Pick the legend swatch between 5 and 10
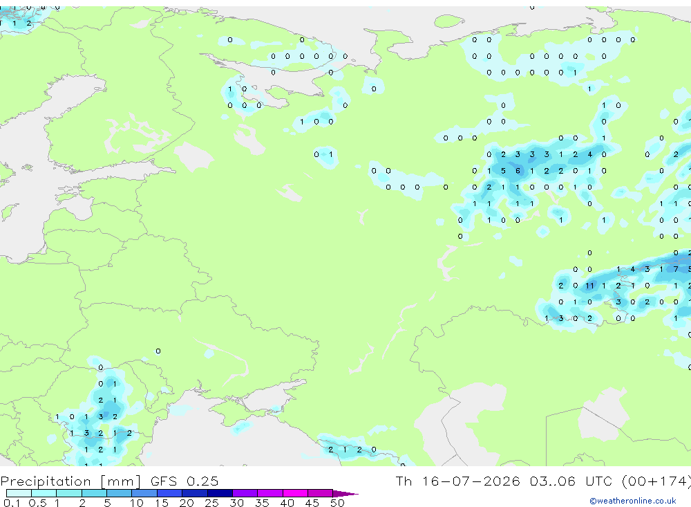The image size is (691, 507). [119, 493]
